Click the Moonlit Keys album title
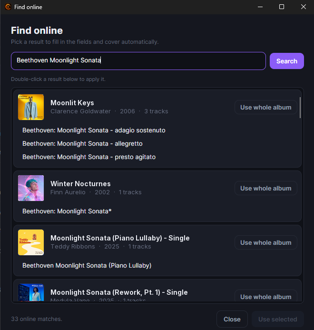The width and height of the screenshot is (314, 330). coord(72,103)
